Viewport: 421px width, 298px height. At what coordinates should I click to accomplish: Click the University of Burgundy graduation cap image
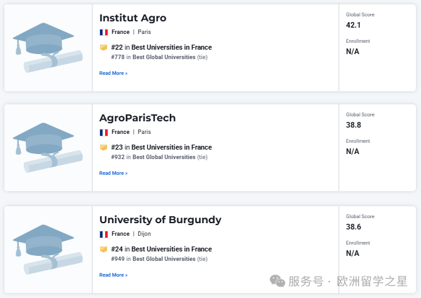(x=48, y=250)
